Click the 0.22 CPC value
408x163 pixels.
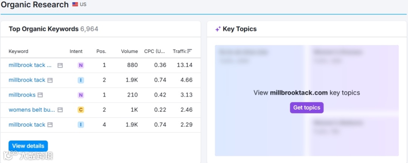tap(160, 110)
